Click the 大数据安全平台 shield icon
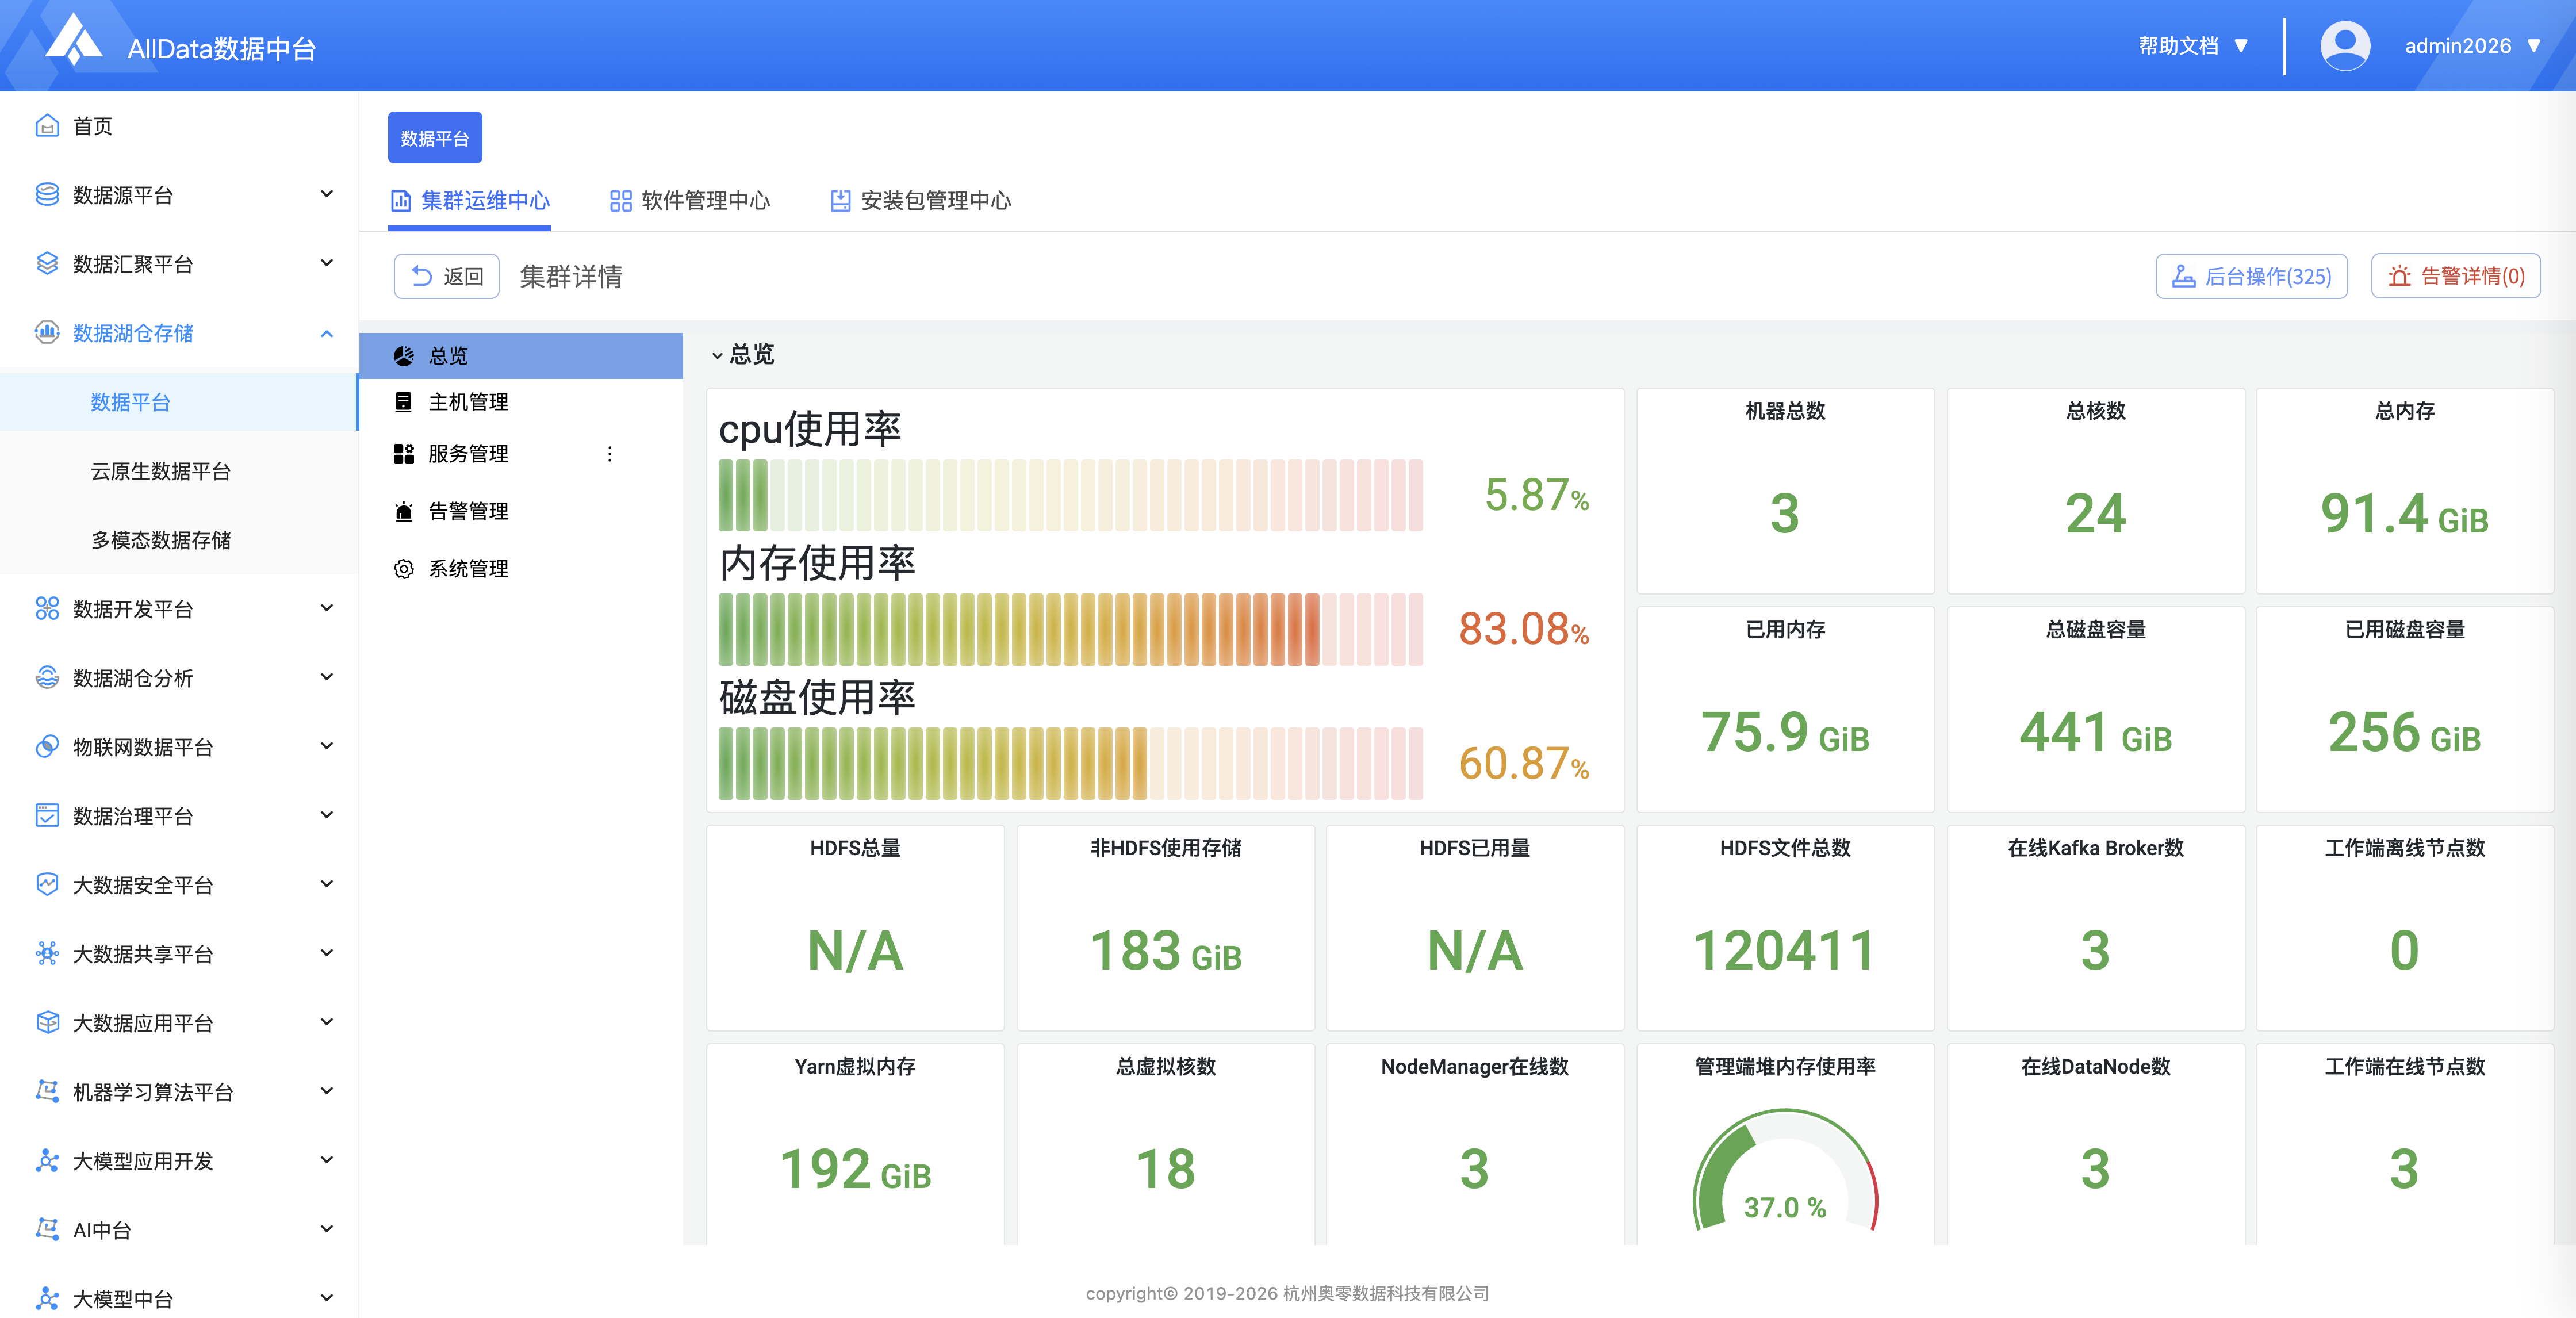2576x1318 pixels. (x=47, y=885)
